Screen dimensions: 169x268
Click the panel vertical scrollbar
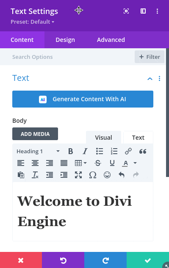(167, 113)
